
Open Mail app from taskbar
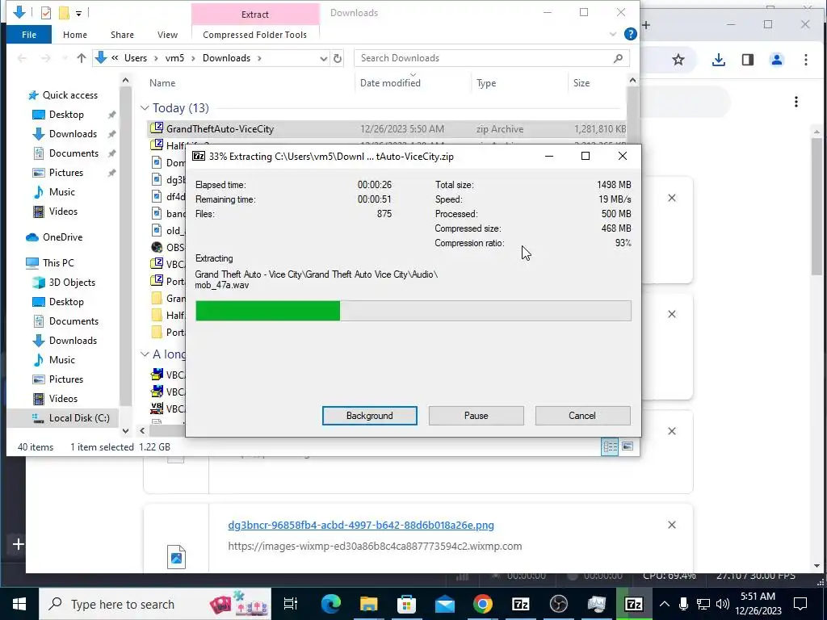[445, 604]
